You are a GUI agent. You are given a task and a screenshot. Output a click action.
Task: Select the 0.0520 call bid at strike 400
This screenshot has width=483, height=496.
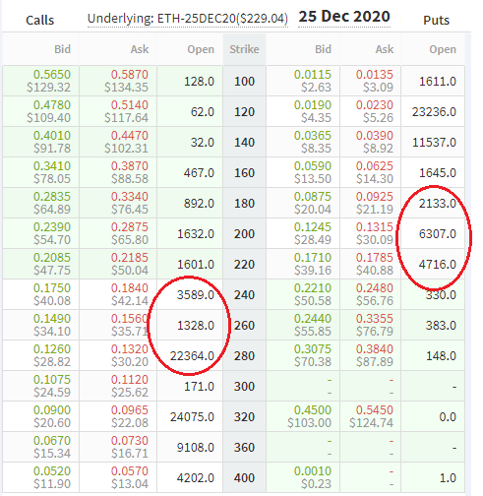tap(52, 471)
